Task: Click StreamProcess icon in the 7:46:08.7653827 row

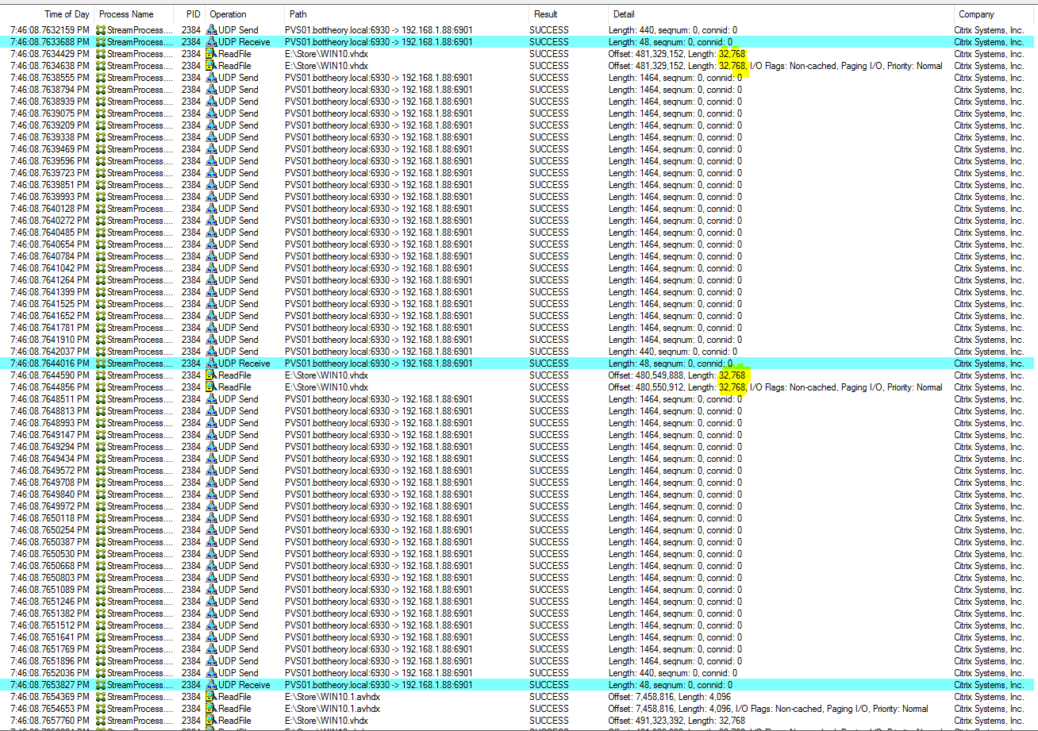Action: click(x=100, y=685)
